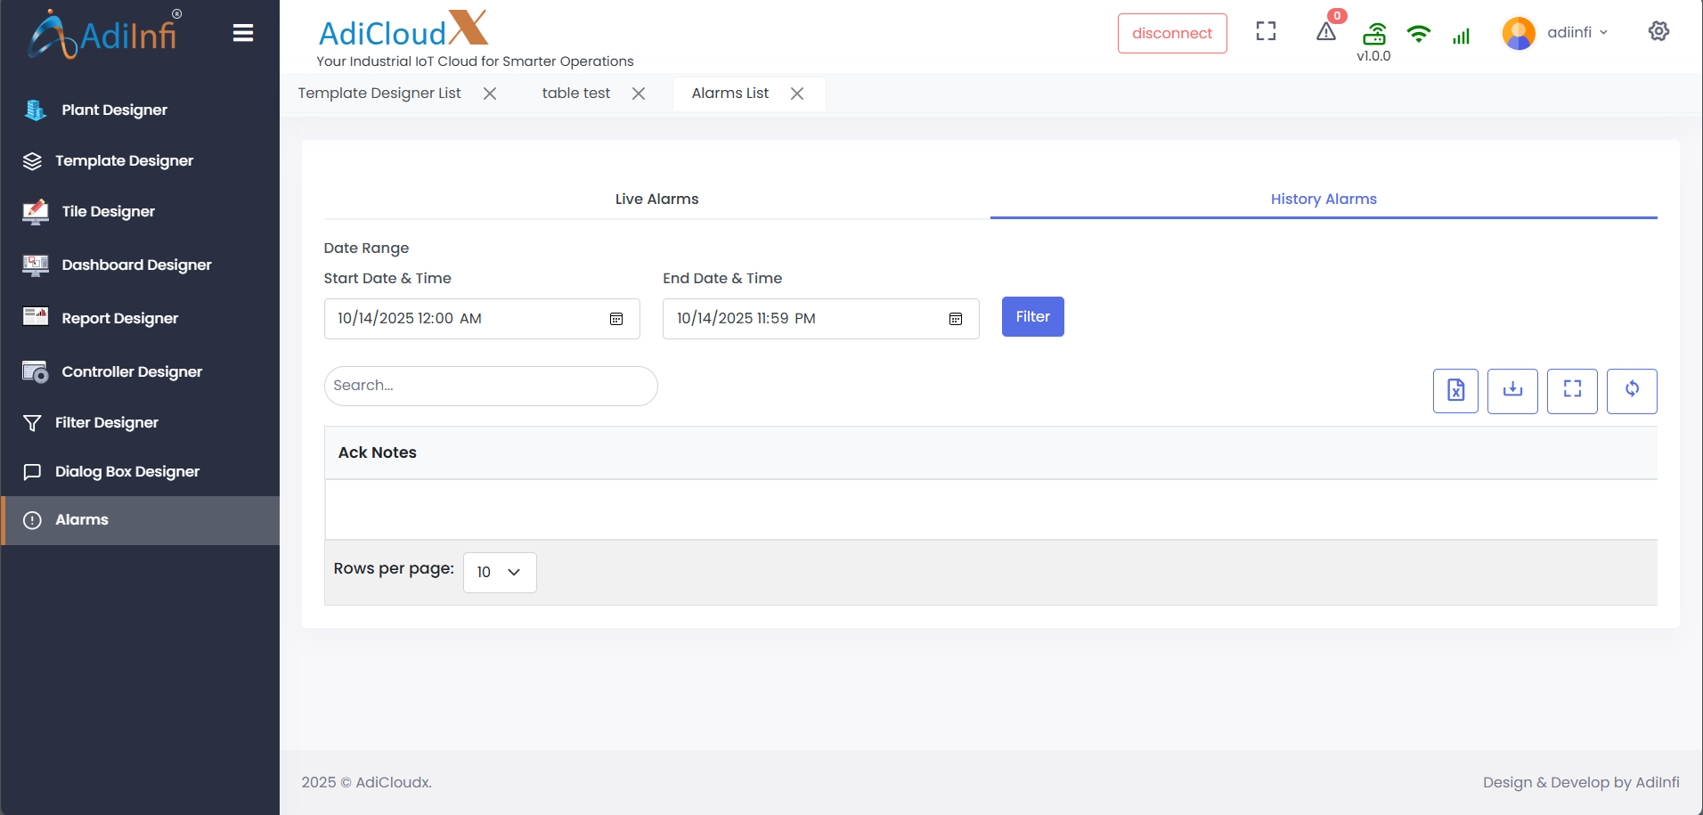
Task: Open the alert notifications warning icon
Action: click(x=1326, y=32)
